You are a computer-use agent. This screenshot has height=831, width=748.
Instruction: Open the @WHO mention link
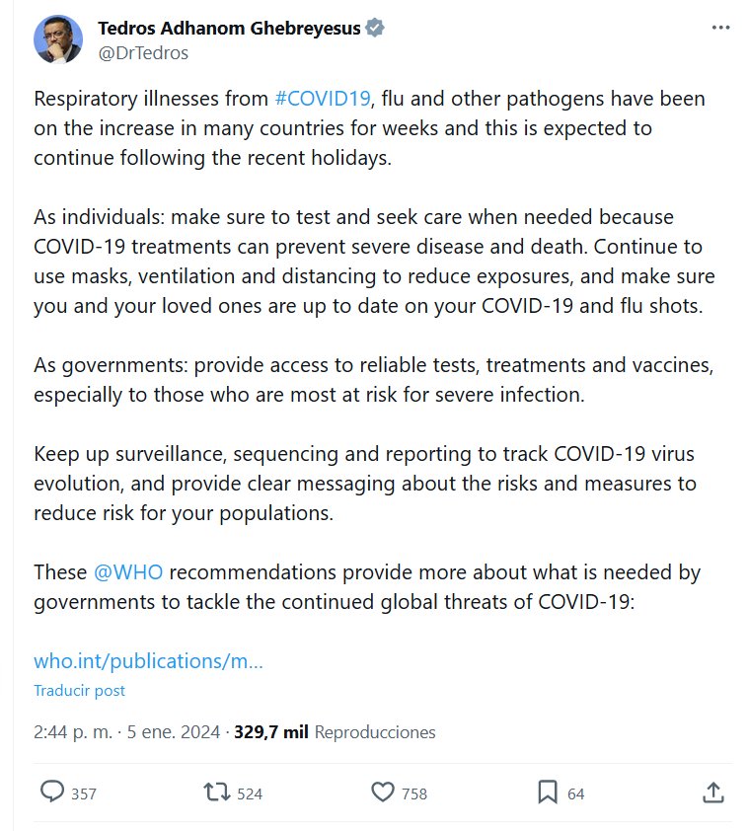point(127,572)
